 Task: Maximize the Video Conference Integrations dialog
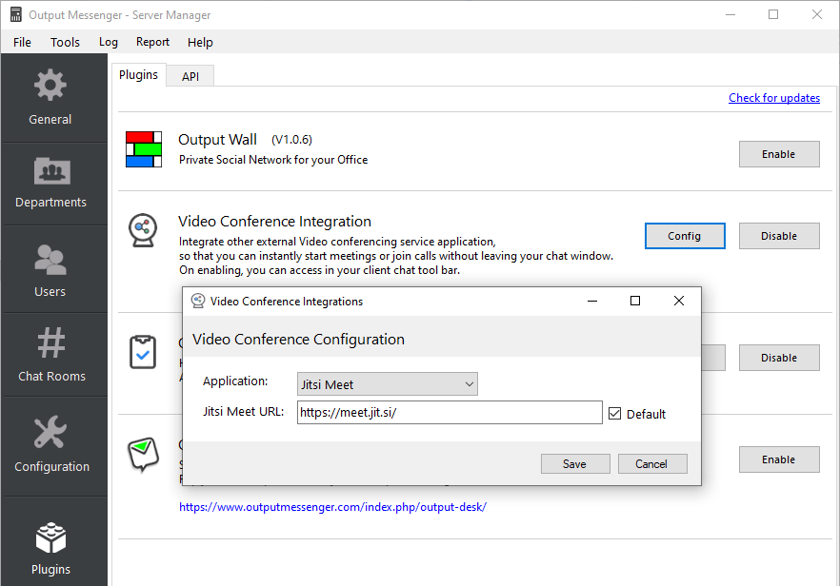point(635,301)
